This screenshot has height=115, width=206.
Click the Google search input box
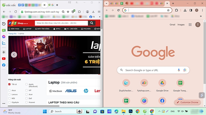tap(153, 70)
